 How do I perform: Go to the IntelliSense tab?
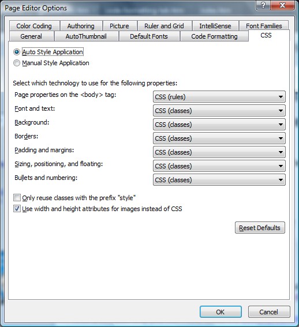(215, 26)
